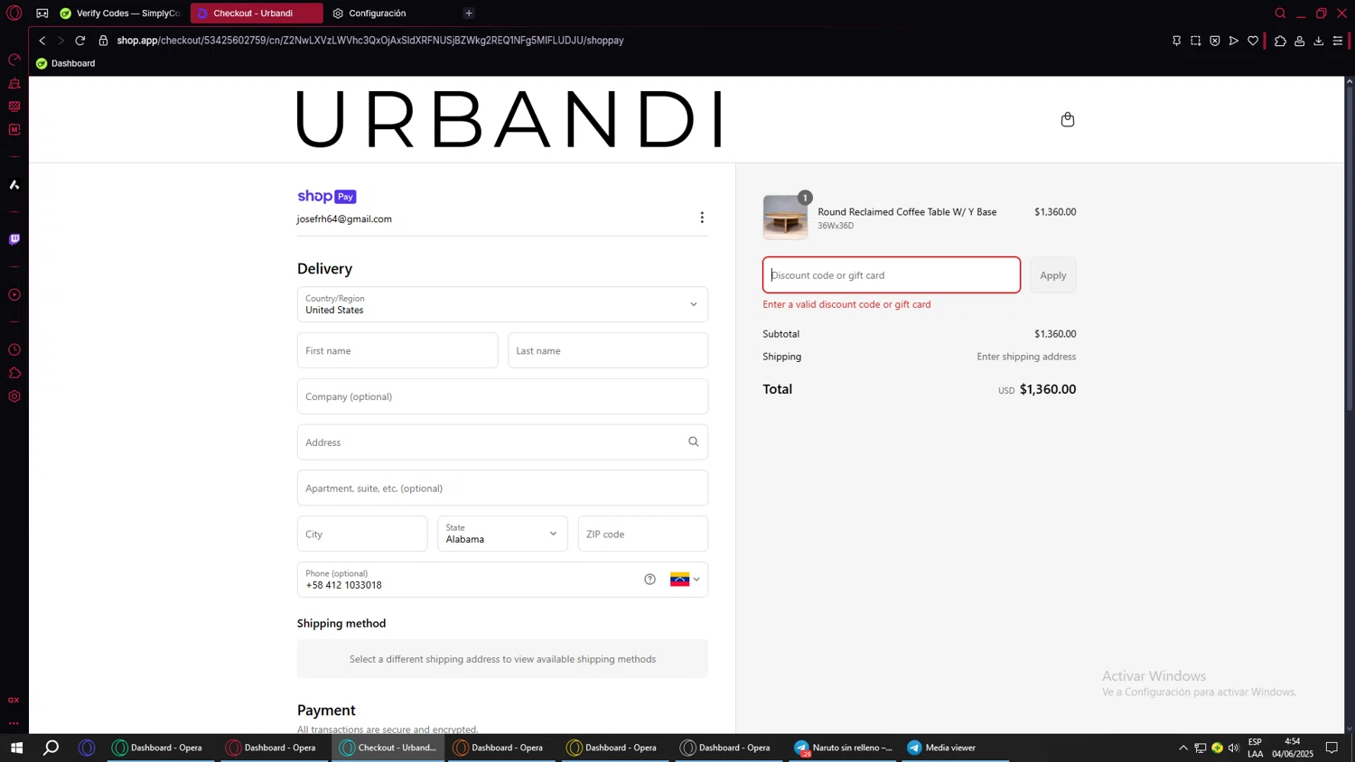
Task: Click the Company (optional) field
Action: pos(502,396)
